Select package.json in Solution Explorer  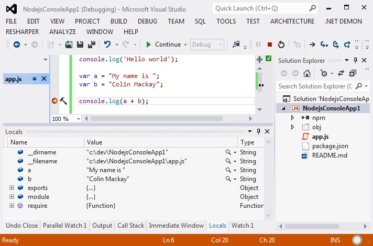(x=330, y=146)
